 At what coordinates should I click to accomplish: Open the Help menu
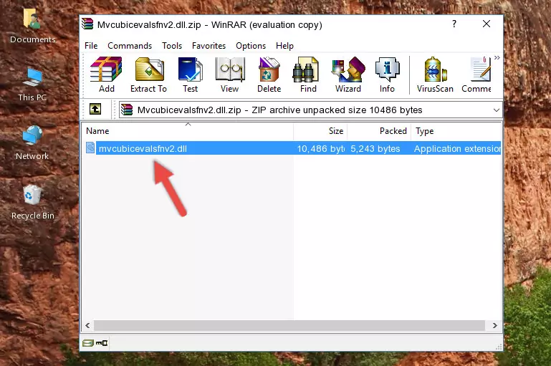click(x=284, y=46)
